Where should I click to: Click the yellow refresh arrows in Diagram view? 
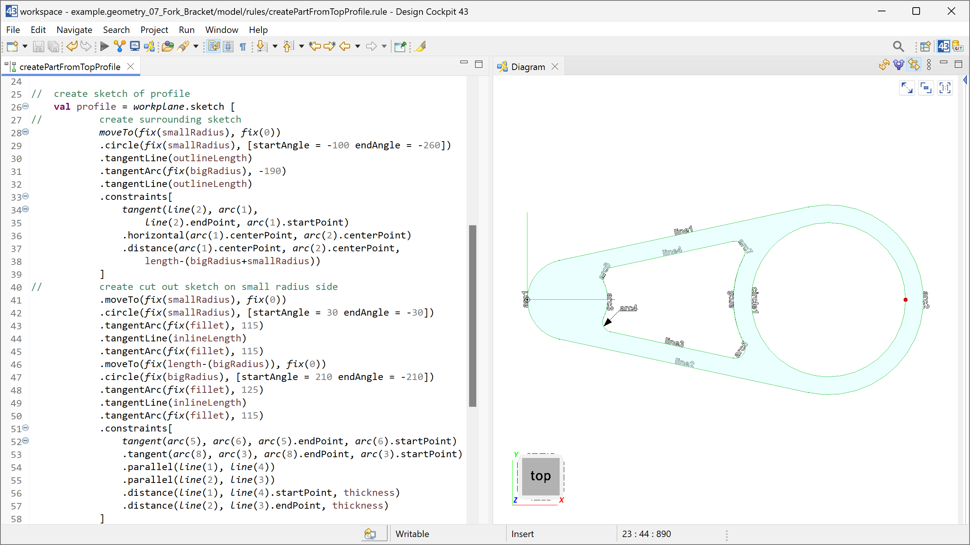[884, 65]
